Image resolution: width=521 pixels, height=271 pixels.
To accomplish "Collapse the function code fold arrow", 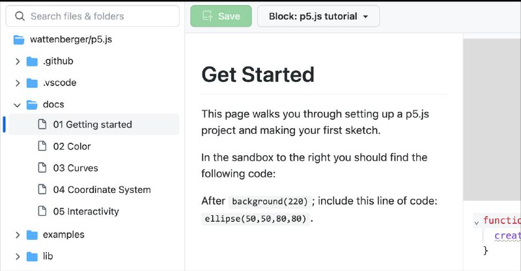I will [476, 222].
